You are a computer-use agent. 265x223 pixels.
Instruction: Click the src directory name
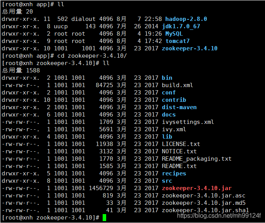point(167,181)
